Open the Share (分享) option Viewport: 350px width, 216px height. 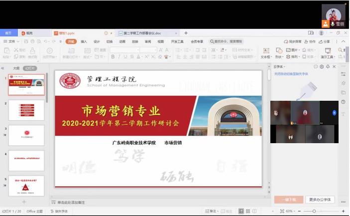325,41
